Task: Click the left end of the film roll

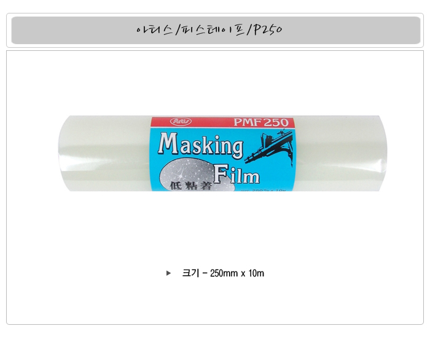Action: click(104, 153)
